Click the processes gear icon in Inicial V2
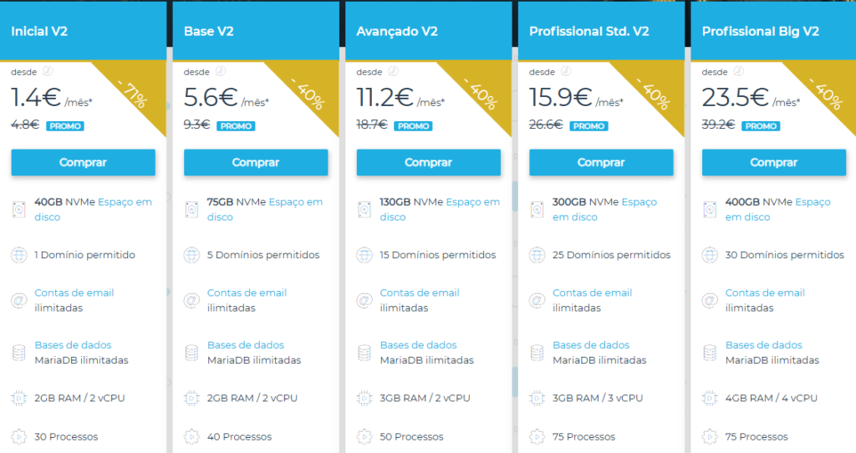 (19, 436)
